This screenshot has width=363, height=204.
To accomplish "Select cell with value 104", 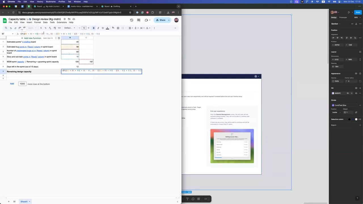I will click(x=70, y=62).
